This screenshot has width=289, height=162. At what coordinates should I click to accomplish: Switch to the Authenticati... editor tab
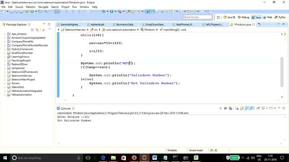[x=97, y=24]
